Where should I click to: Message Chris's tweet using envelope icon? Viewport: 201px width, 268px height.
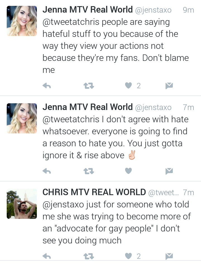tap(169, 256)
